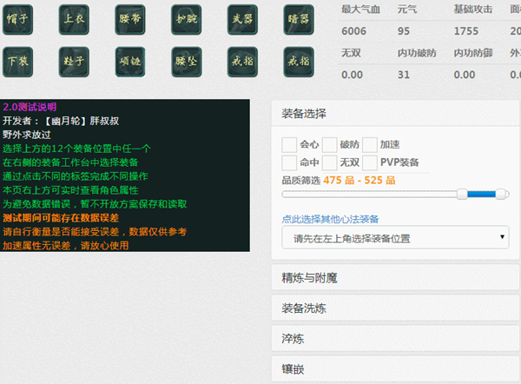The image size is (521, 384).
Task: Choose the 护腕 (bracer) equipment slot
Action: (187, 17)
